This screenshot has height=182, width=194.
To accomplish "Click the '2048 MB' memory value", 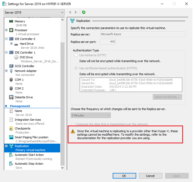I will tap(21, 25).
